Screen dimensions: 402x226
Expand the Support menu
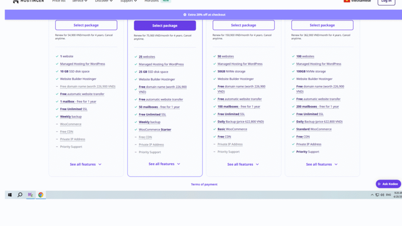click(128, 1)
